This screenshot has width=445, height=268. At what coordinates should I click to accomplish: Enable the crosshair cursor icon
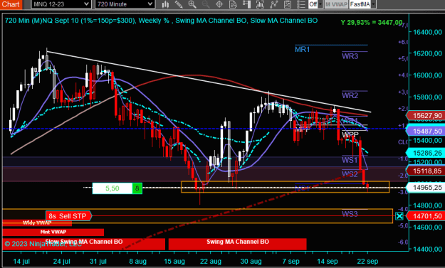click(219, 4)
